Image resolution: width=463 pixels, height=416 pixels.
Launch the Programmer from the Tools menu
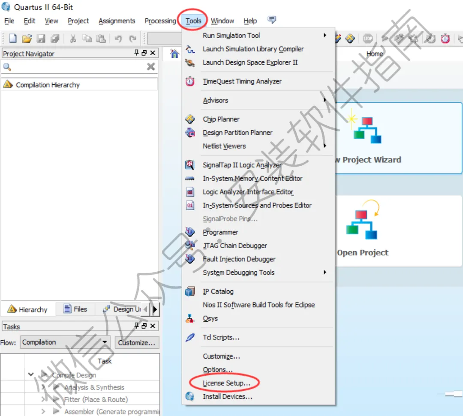(x=259, y=232)
